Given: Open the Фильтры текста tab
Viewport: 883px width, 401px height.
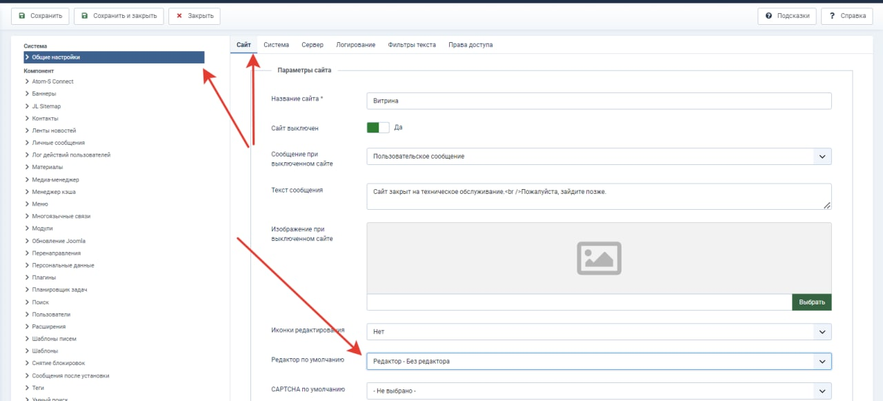Looking at the screenshot, I should [x=412, y=45].
